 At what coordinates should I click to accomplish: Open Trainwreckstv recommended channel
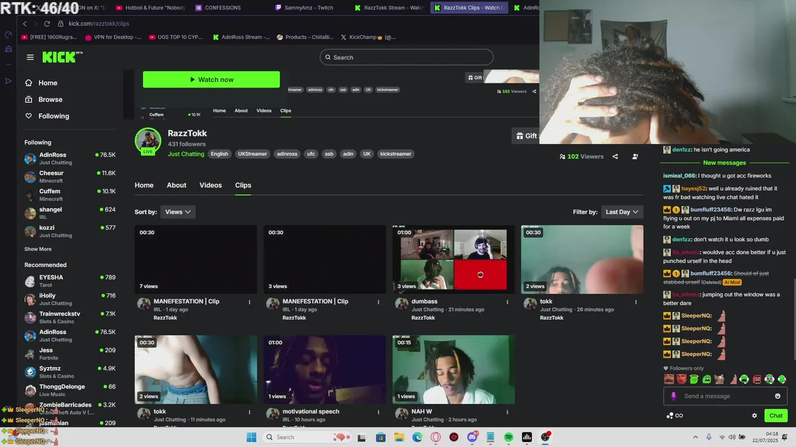click(70, 317)
